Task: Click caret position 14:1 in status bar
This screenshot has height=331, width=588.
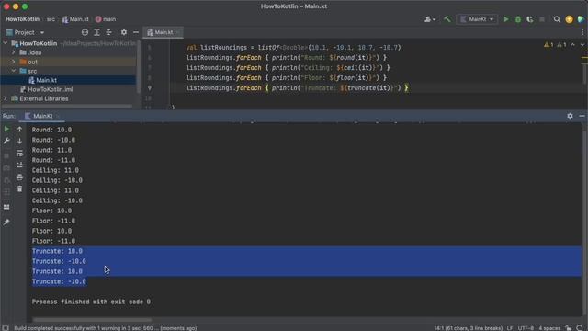Action: pyautogui.click(x=468, y=328)
